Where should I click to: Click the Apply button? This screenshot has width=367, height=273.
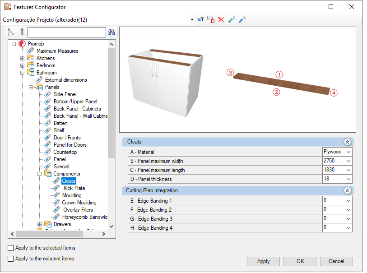(263, 261)
